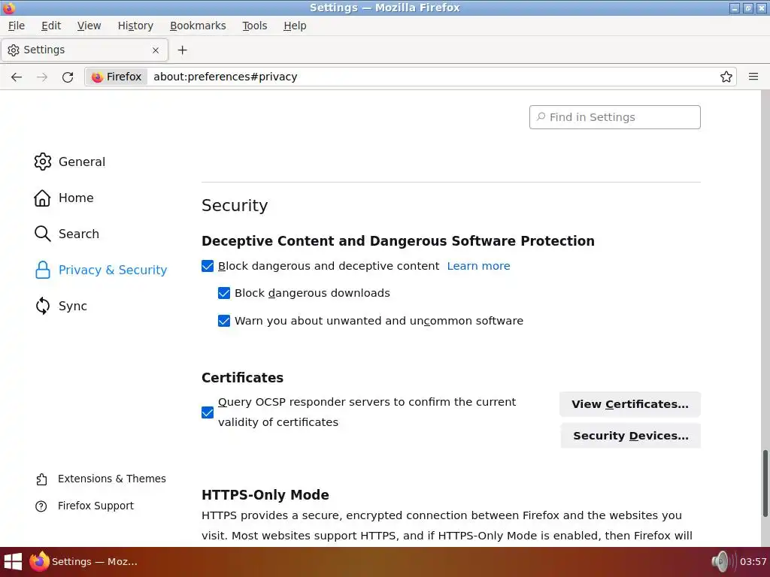This screenshot has width=770, height=577.
Task: Click the back arrow navigation icon
Action: point(17,77)
